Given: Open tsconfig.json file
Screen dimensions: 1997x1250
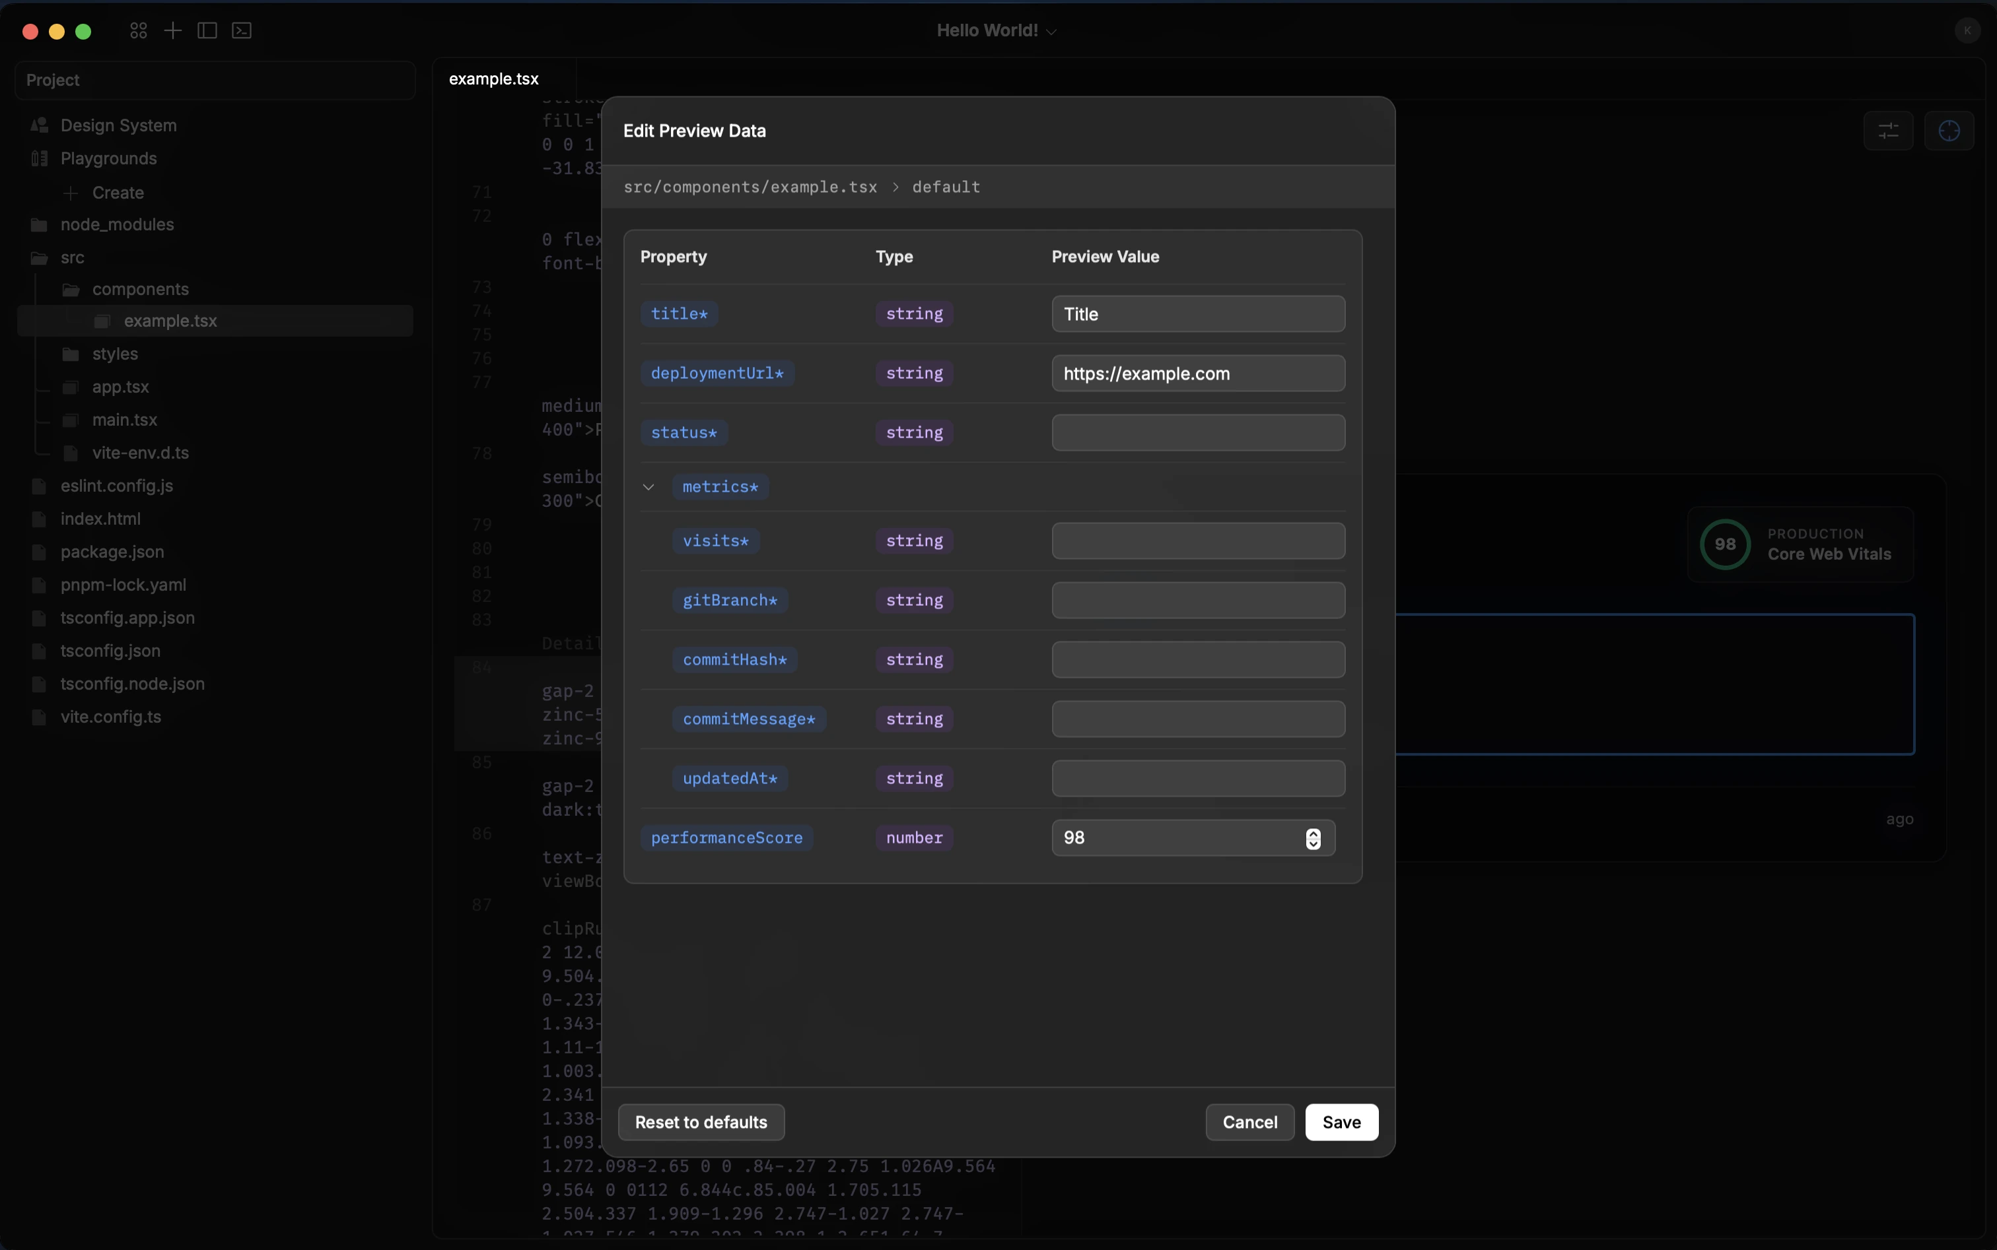Looking at the screenshot, I should [110, 651].
